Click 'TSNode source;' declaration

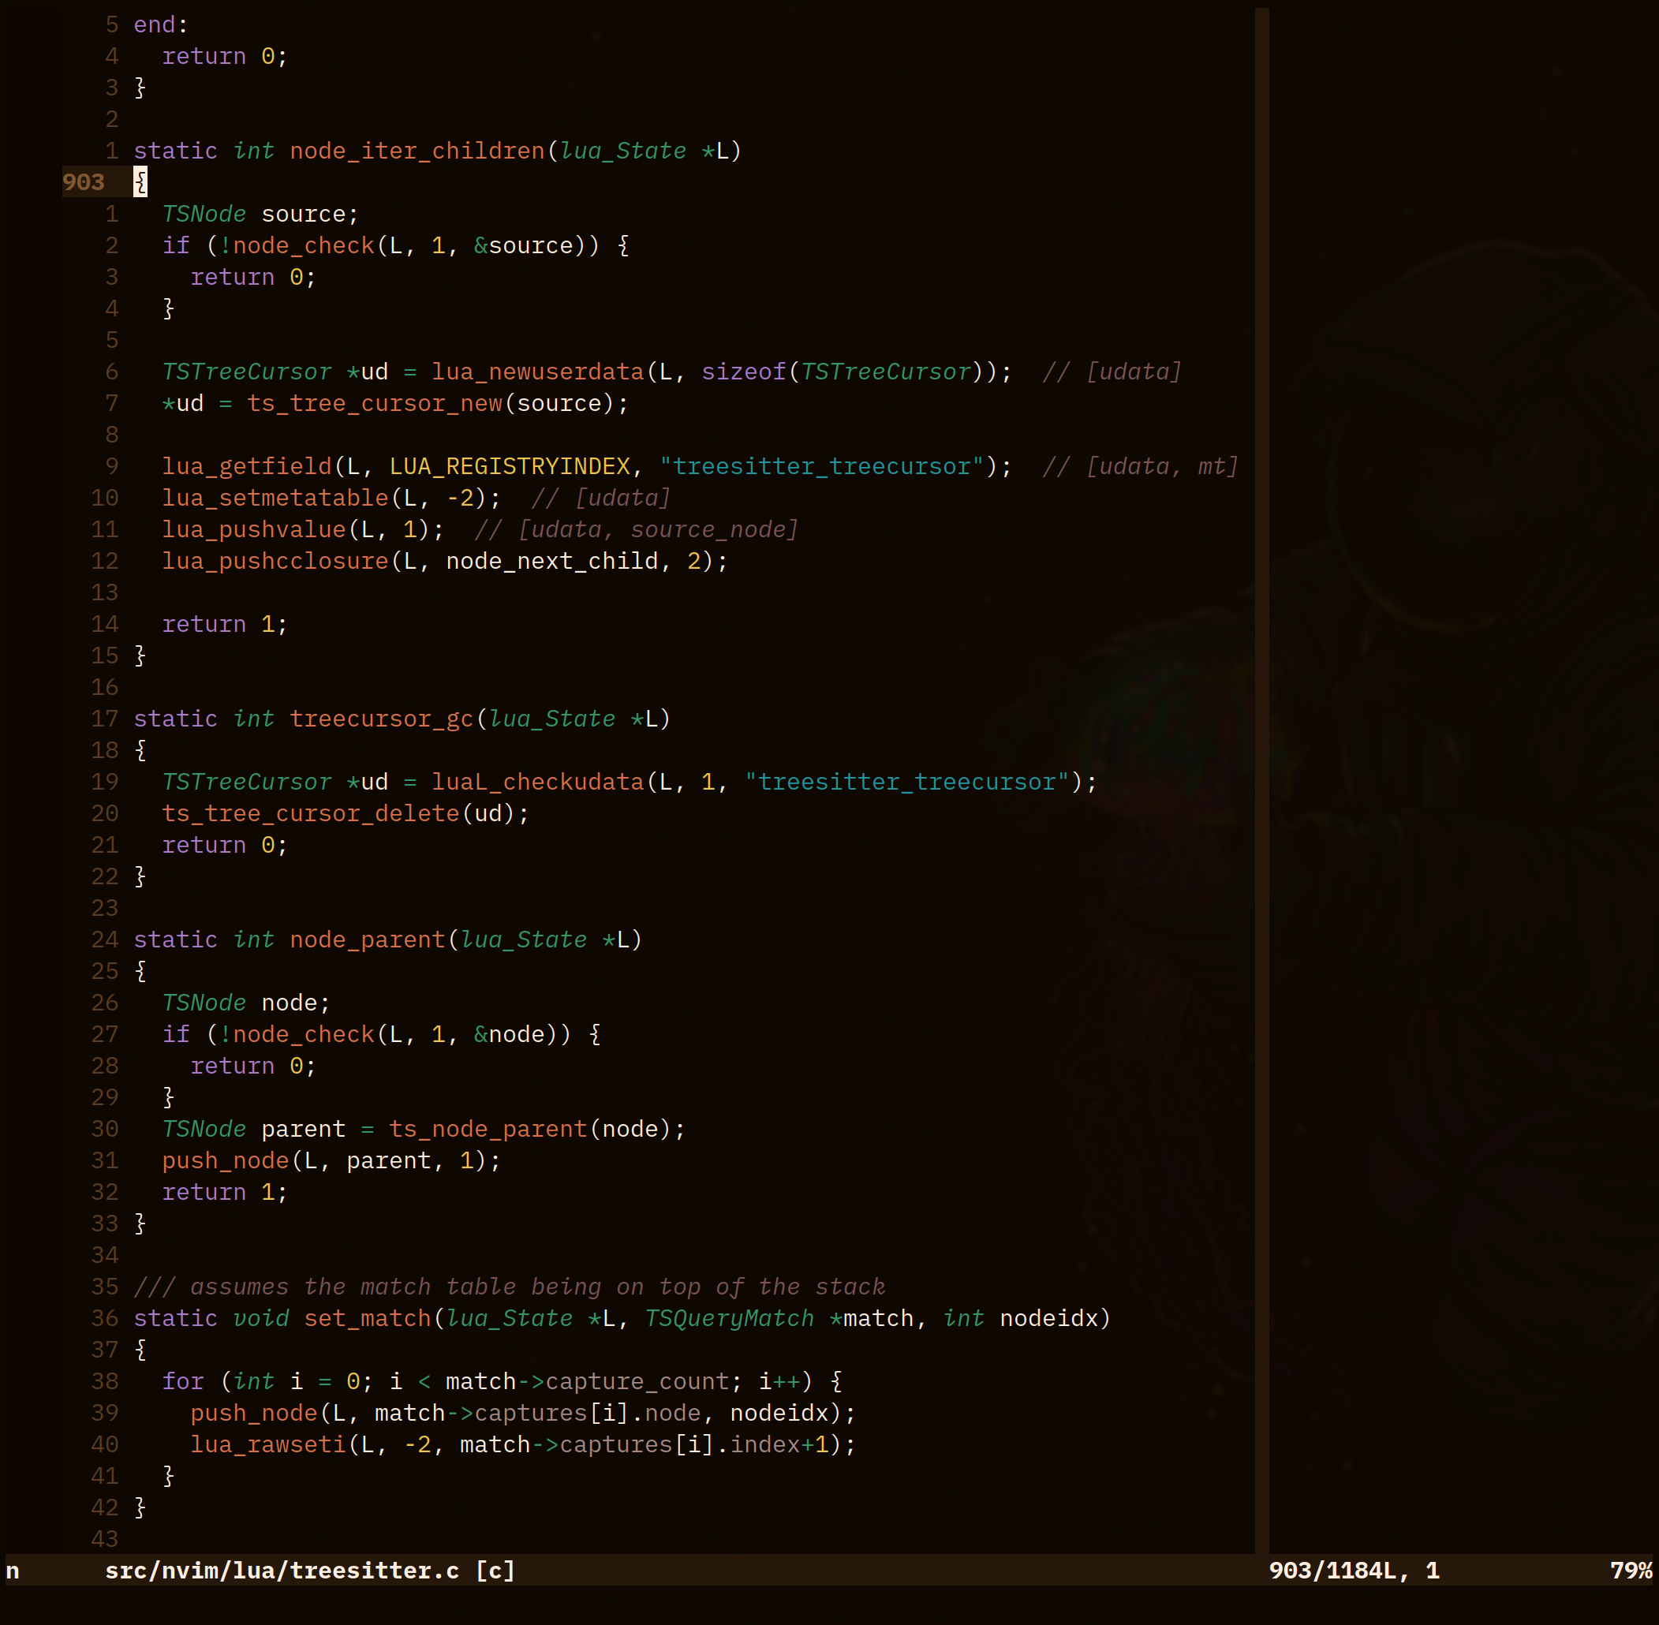coord(260,215)
